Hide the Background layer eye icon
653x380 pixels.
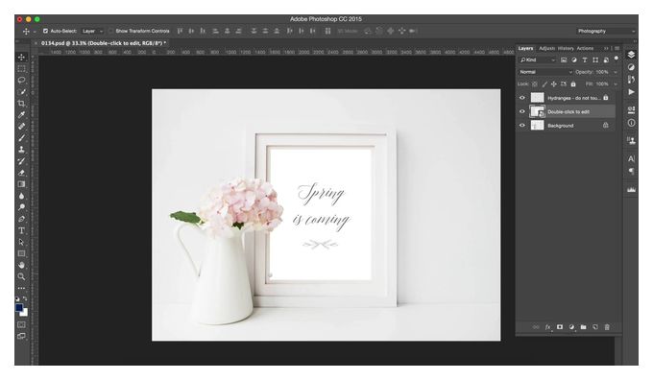pos(522,126)
